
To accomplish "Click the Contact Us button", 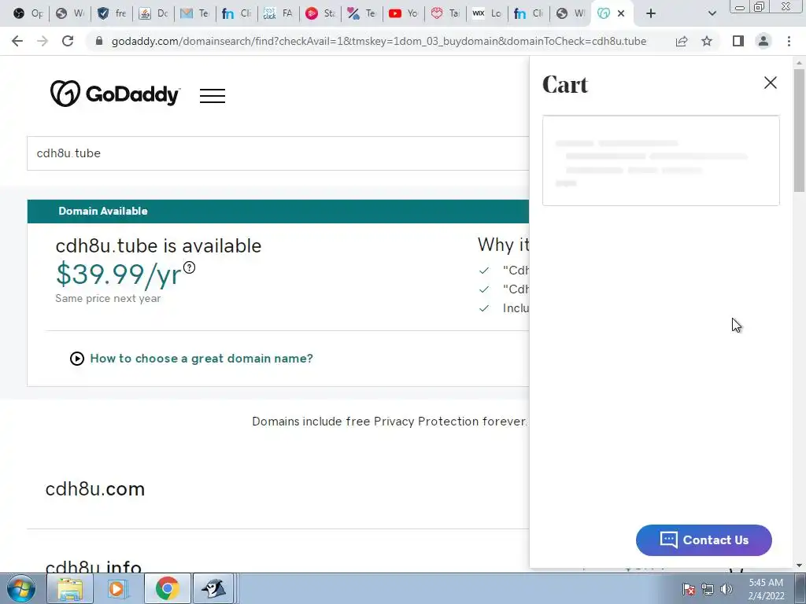I will click(704, 540).
